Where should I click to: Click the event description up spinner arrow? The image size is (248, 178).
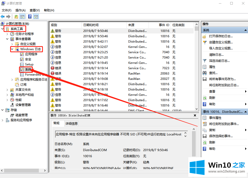coord(186,133)
